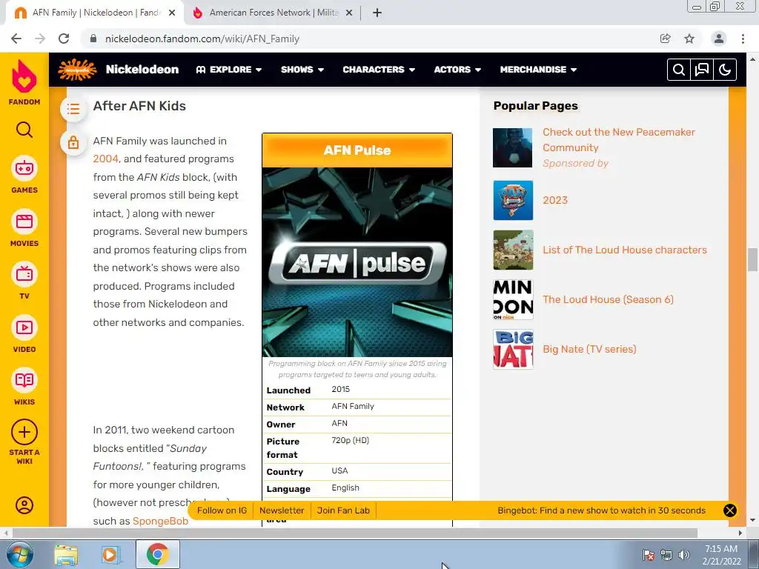Click the Bingebot find a show link
The width and height of the screenshot is (759, 569).
(601, 510)
